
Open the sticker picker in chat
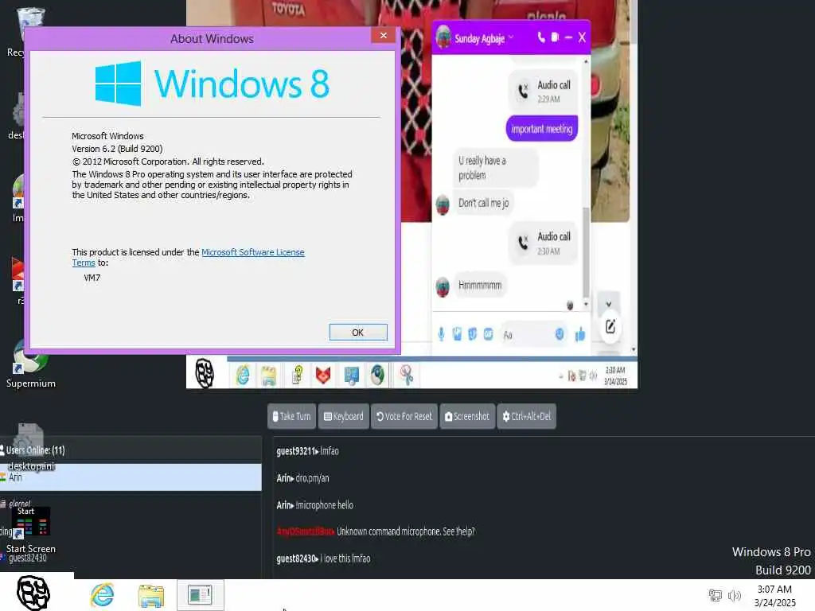pos(473,334)
